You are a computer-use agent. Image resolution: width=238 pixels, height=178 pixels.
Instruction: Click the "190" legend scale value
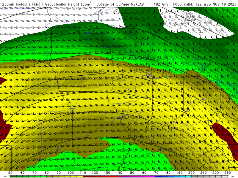tap(179, 173)
